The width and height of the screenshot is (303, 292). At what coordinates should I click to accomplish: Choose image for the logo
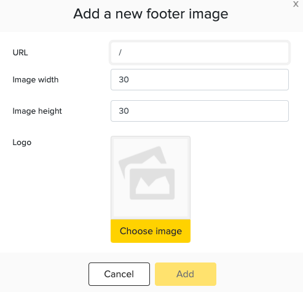tap(151, 231)
